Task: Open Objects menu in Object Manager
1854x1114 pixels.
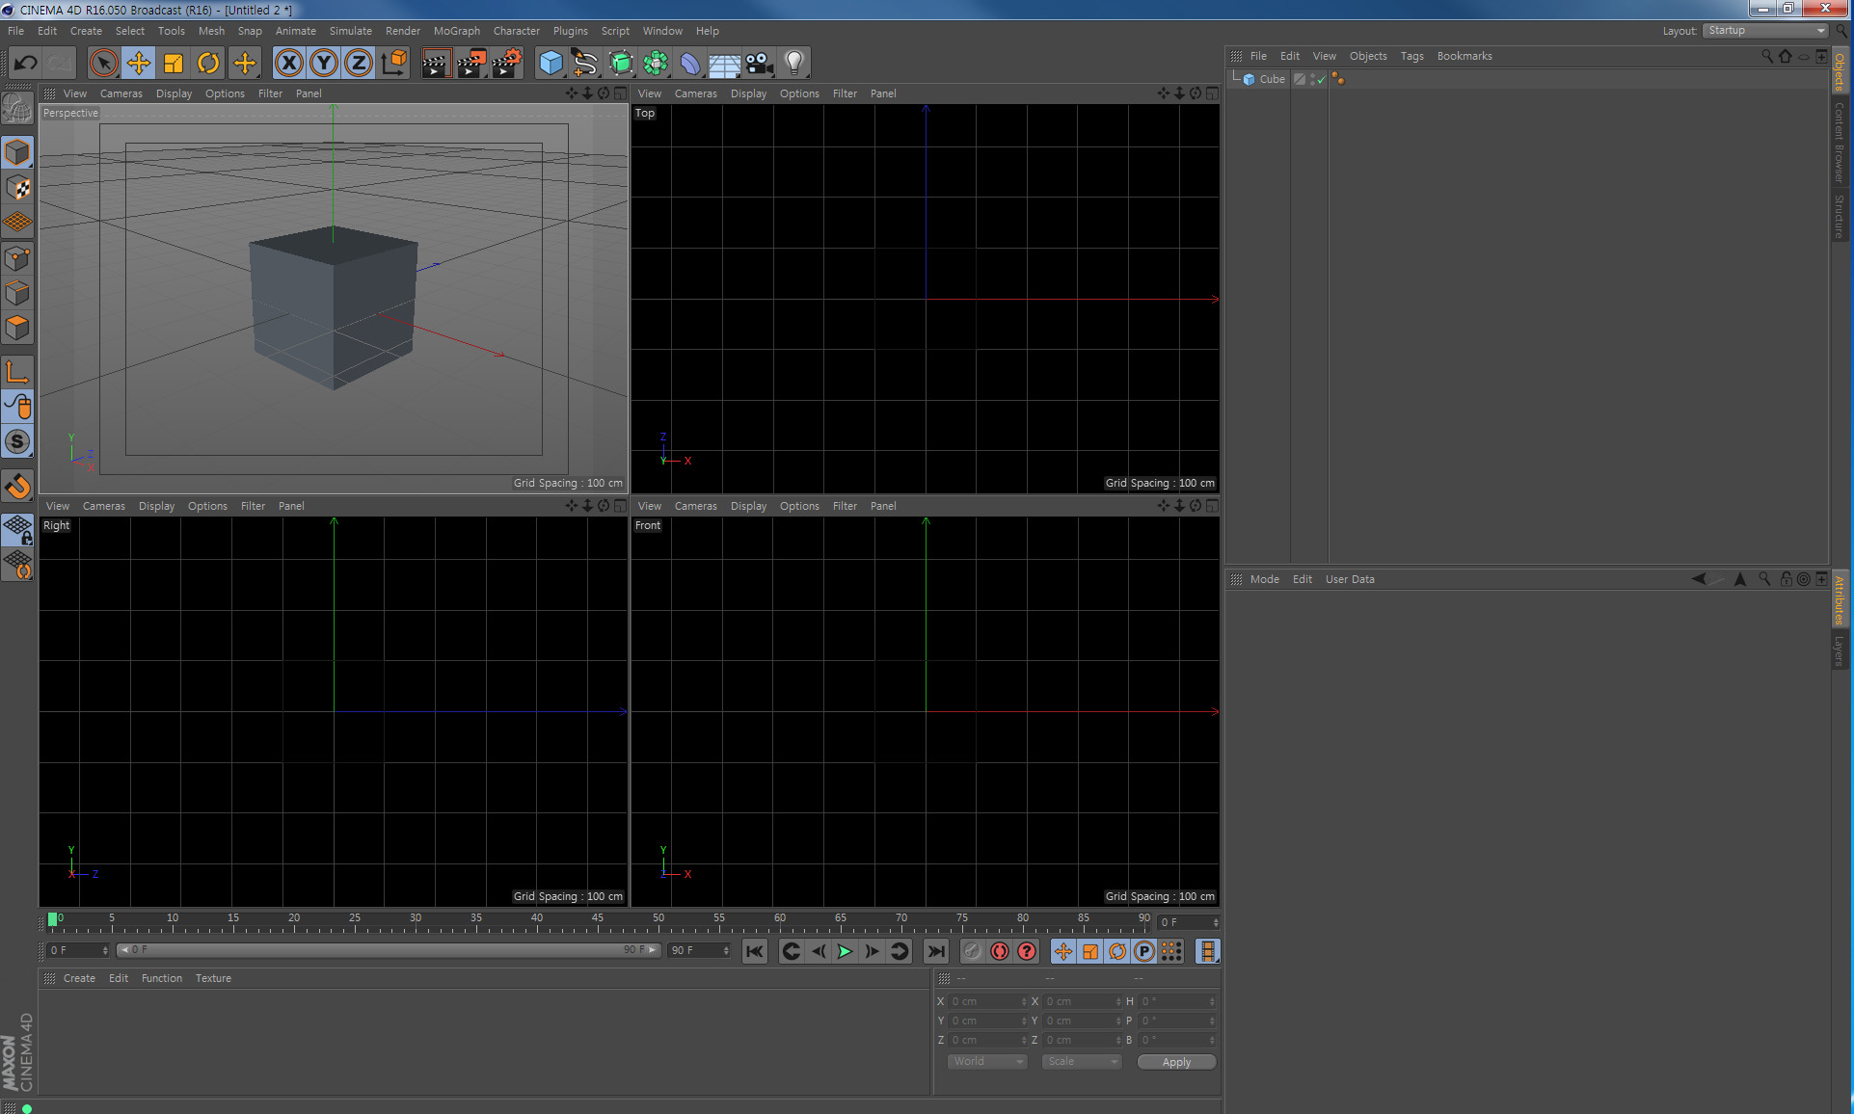Action: (1368, 56)
